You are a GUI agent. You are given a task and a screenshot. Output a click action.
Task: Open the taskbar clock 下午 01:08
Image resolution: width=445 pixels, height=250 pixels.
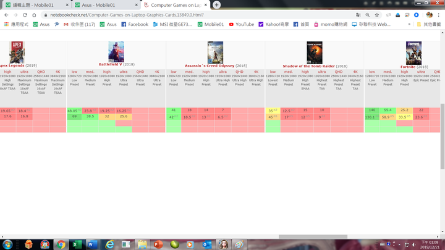tap(430, 244)
